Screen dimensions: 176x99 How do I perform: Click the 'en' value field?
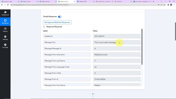pyautogui.click(x=117, y=67)
